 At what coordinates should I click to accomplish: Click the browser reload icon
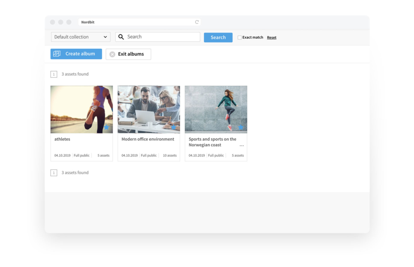(197, 22)
